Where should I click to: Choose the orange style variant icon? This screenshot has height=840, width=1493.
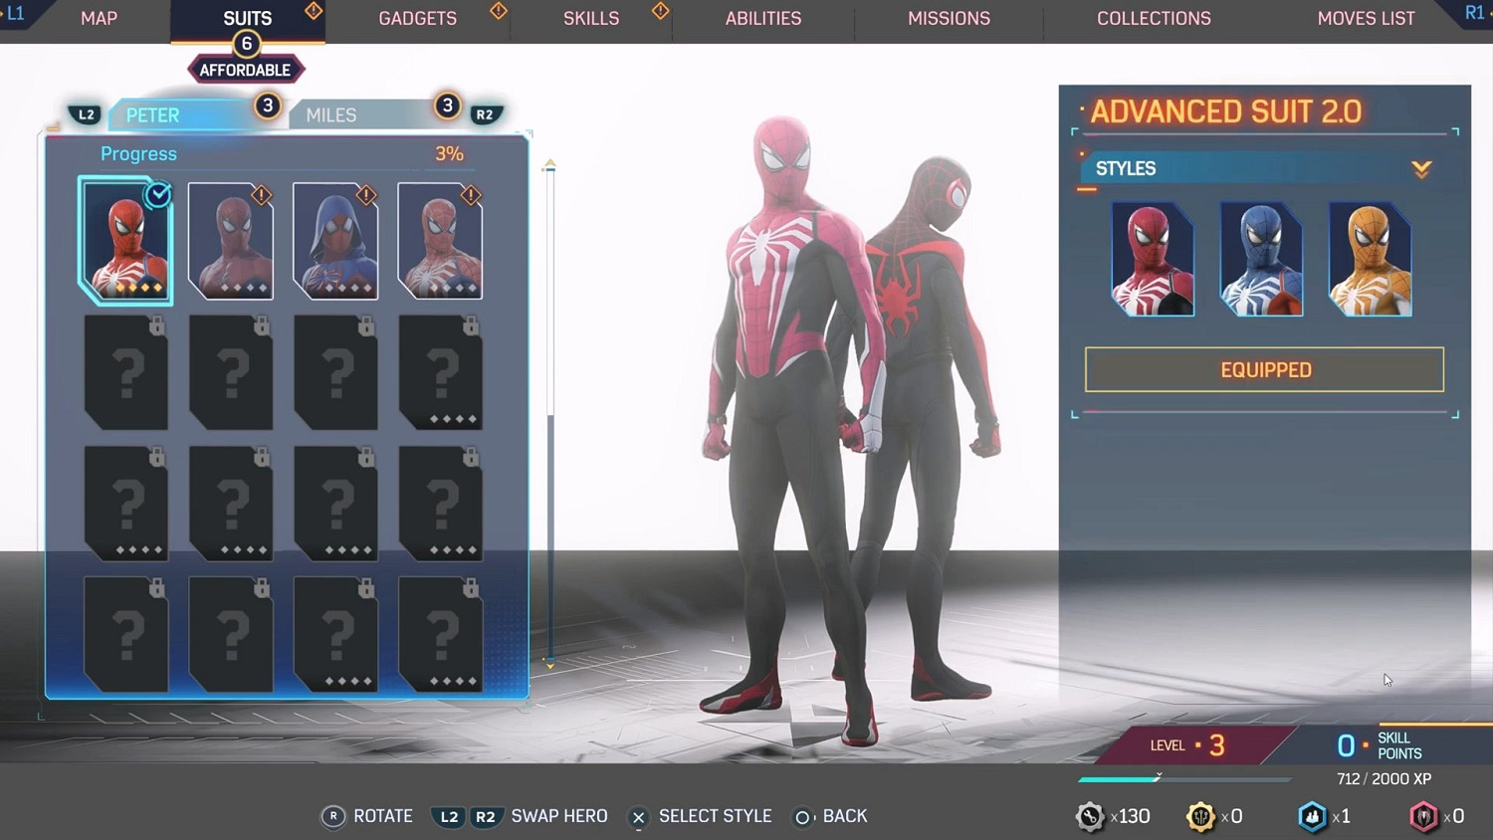1370,259
